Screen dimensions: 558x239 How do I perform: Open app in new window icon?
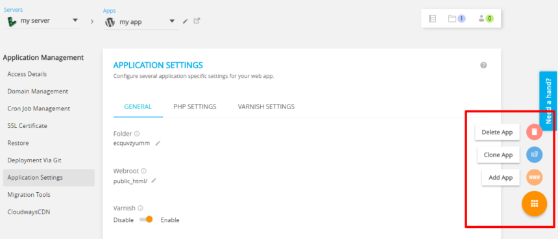(x=197, y=21)
